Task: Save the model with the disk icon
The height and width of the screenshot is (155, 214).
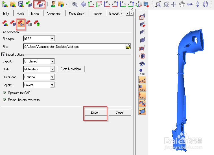Action: point(21,4)
